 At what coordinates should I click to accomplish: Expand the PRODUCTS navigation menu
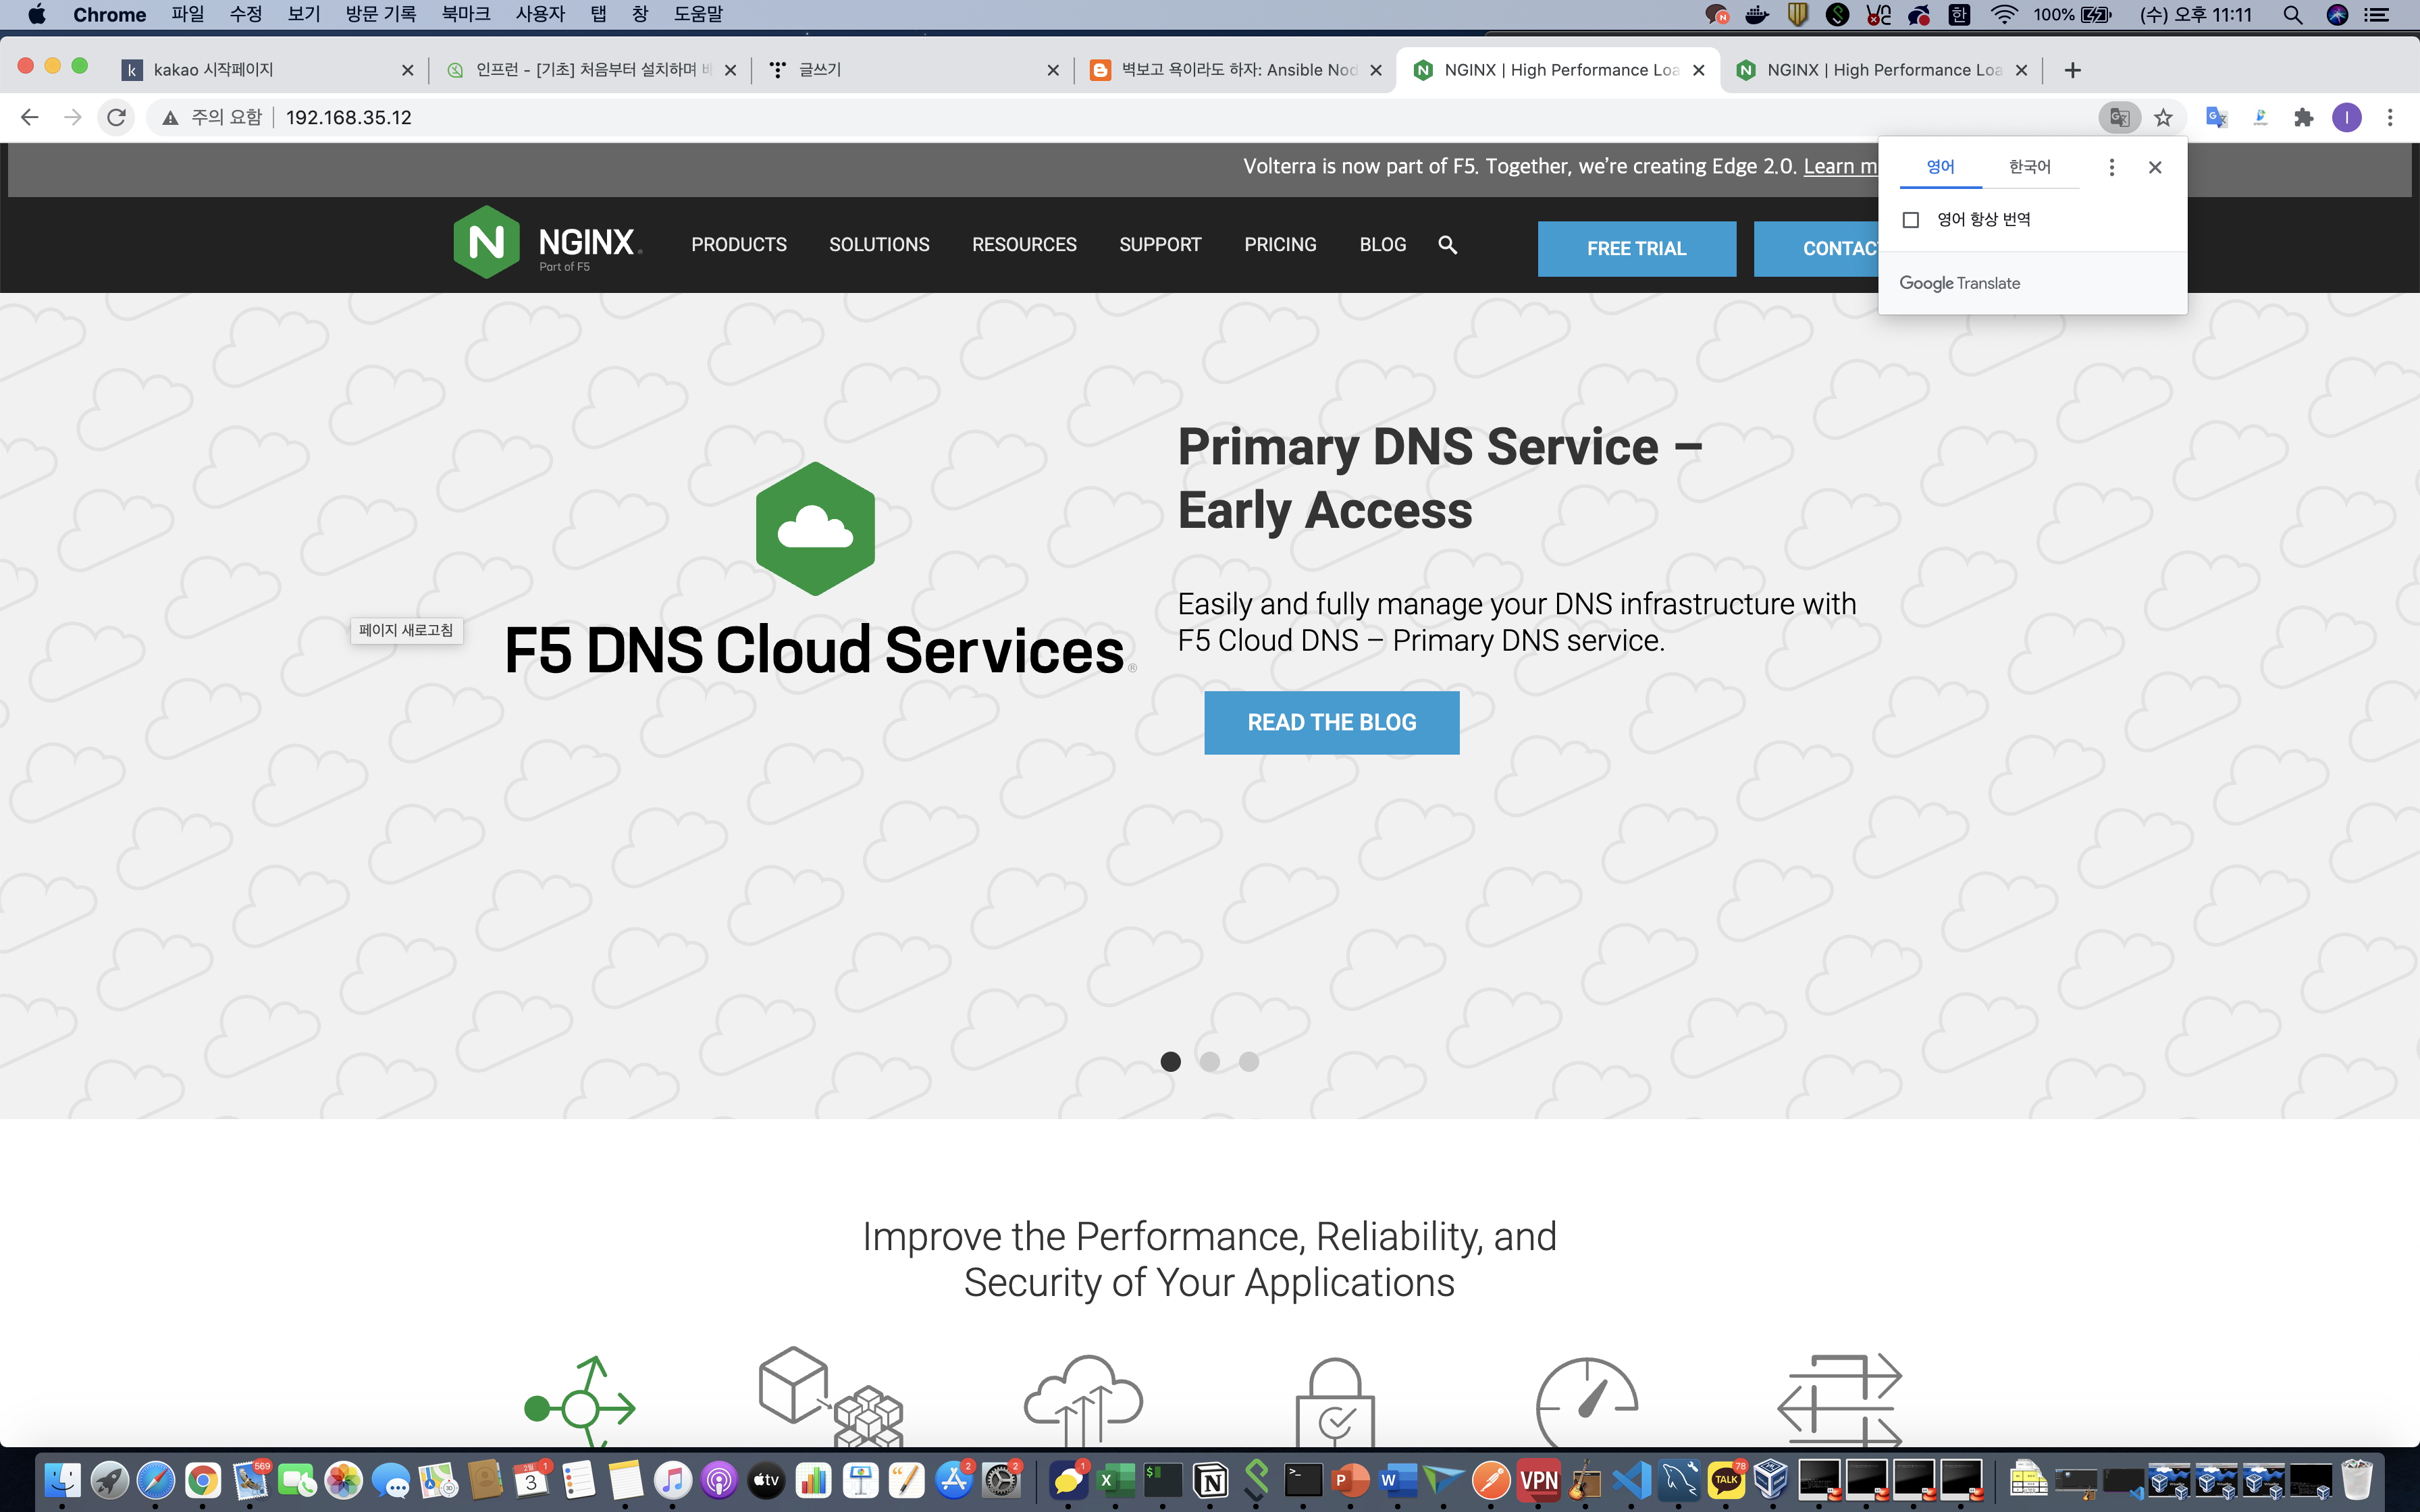click(738, 245)
